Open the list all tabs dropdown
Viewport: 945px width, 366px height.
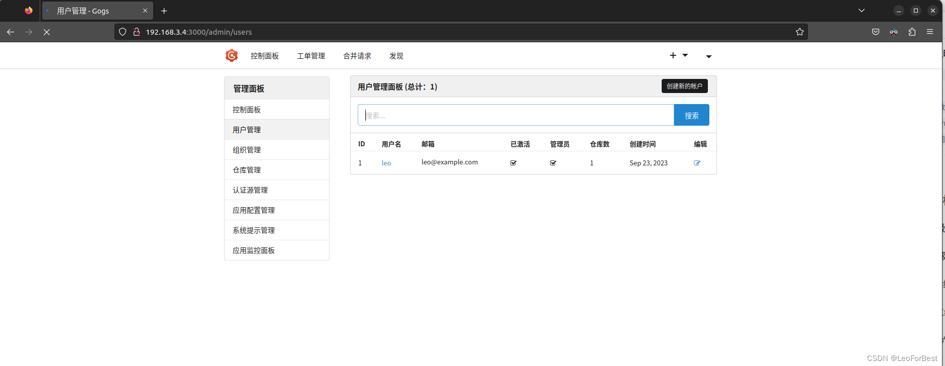tap(862, 11)
